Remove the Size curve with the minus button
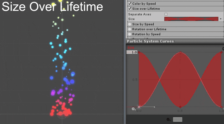The image size is (224, 124). click(223, 49)
